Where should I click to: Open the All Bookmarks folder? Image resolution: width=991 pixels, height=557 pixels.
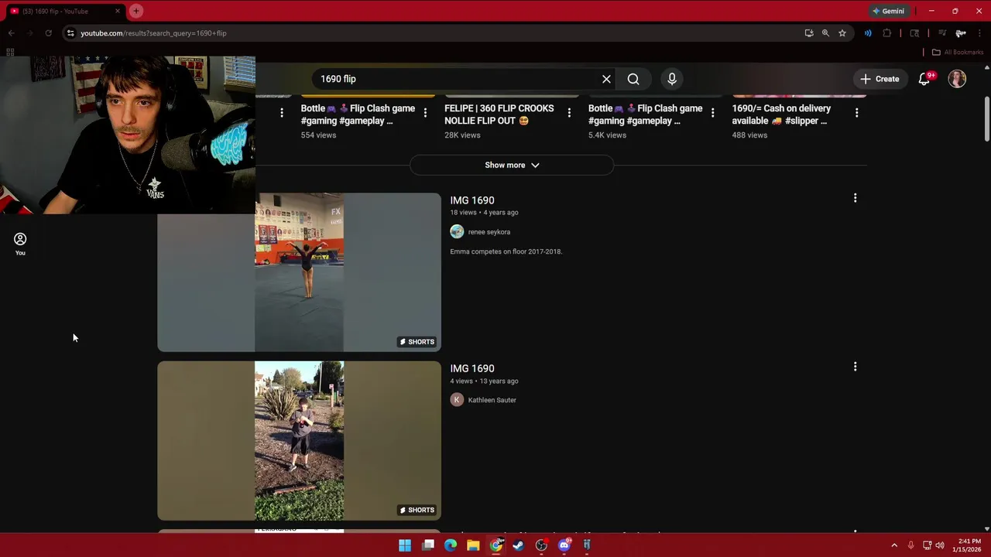coord(957,52)
